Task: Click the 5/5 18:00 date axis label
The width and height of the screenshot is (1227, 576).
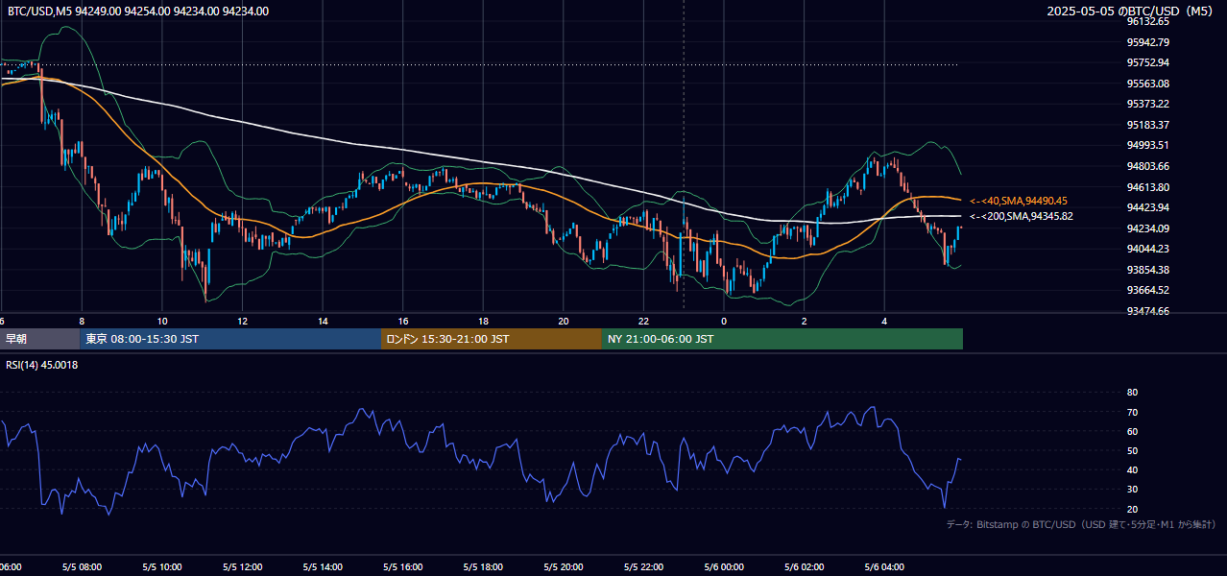Action: point(483,567)
